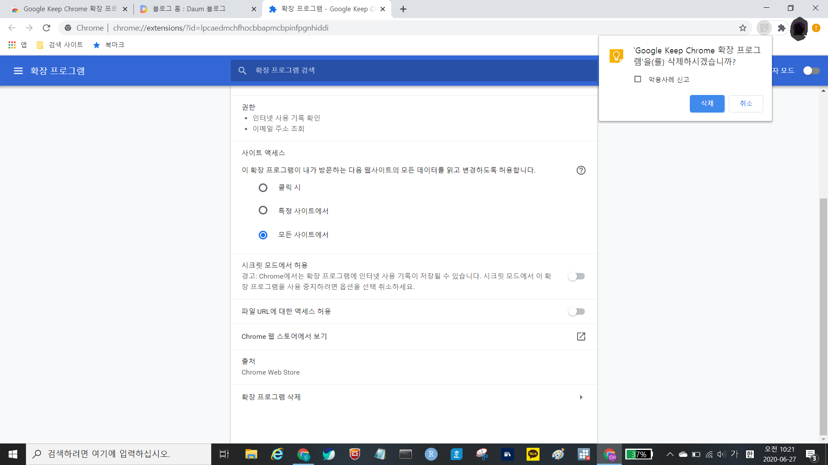Enable 파일 URL에 대한 액세스 허용 toggle

click(576, 311)
